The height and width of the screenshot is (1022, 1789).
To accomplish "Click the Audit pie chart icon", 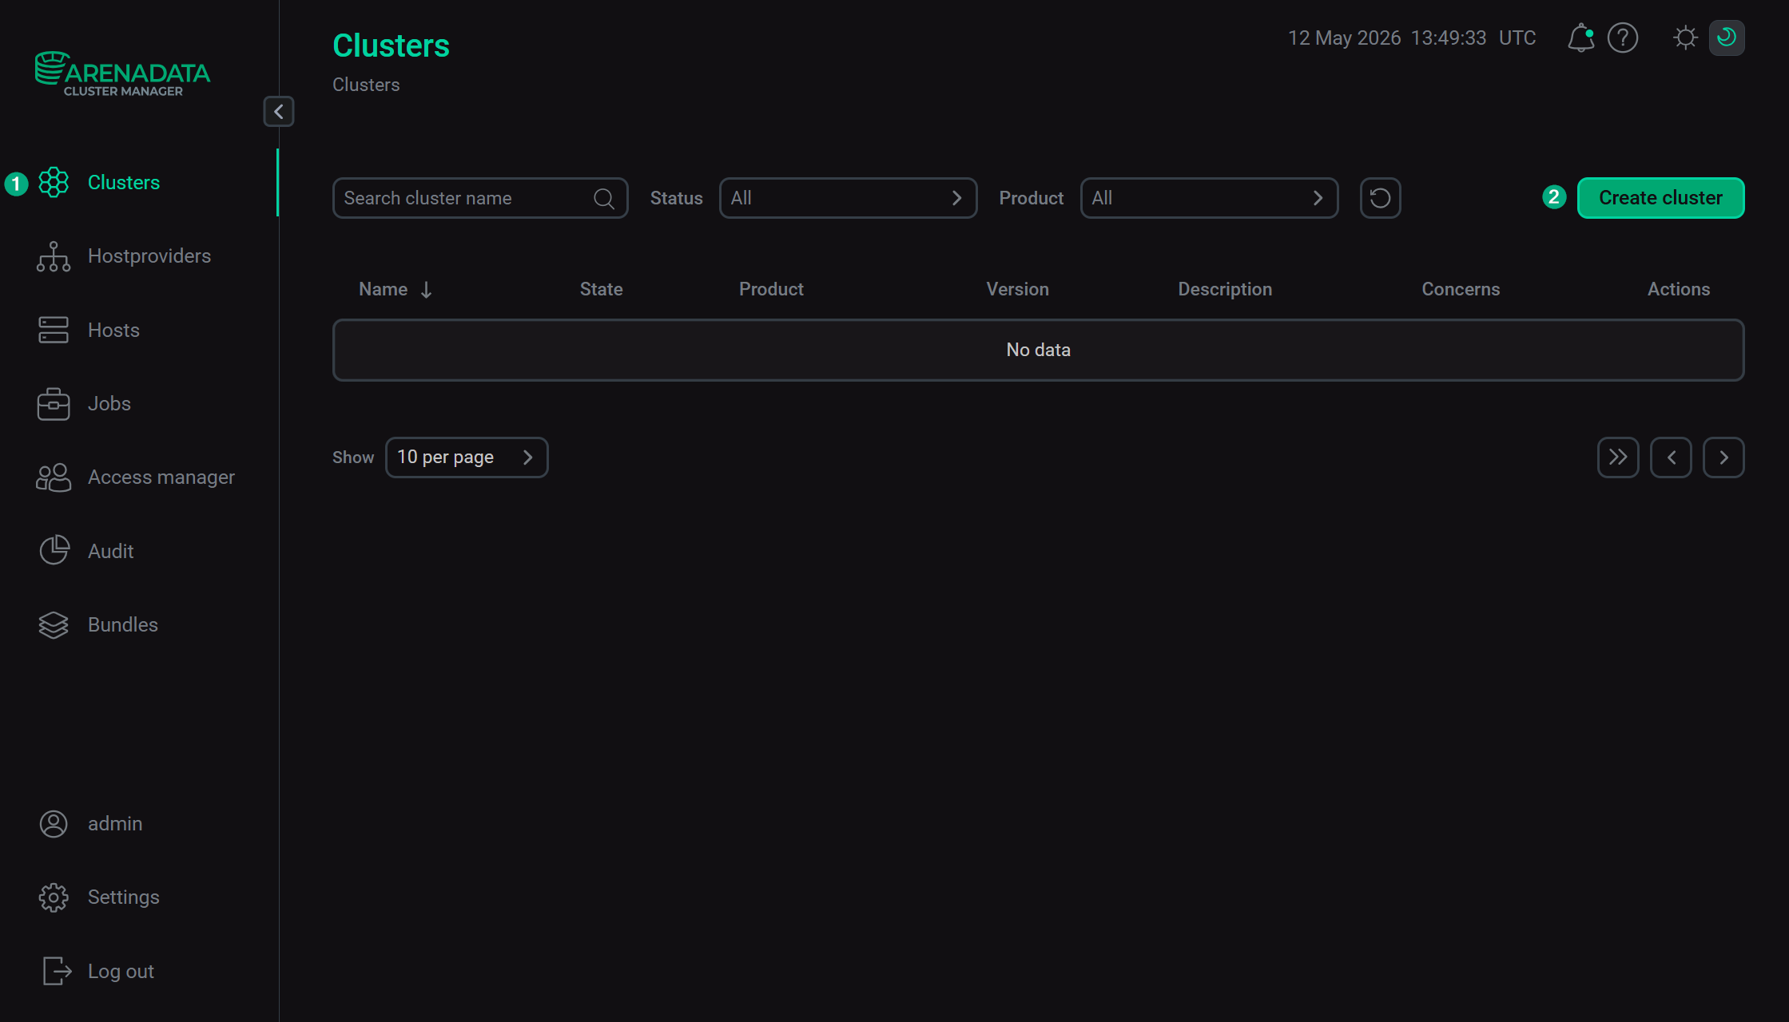I will coord(54,551).
